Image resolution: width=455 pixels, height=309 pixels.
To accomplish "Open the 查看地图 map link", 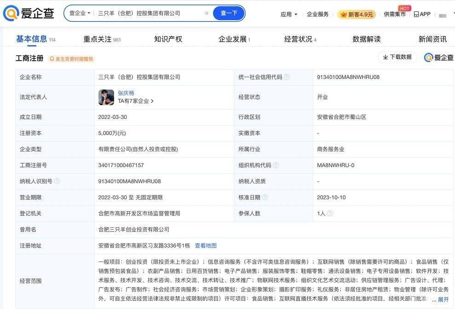I will 206,246.
